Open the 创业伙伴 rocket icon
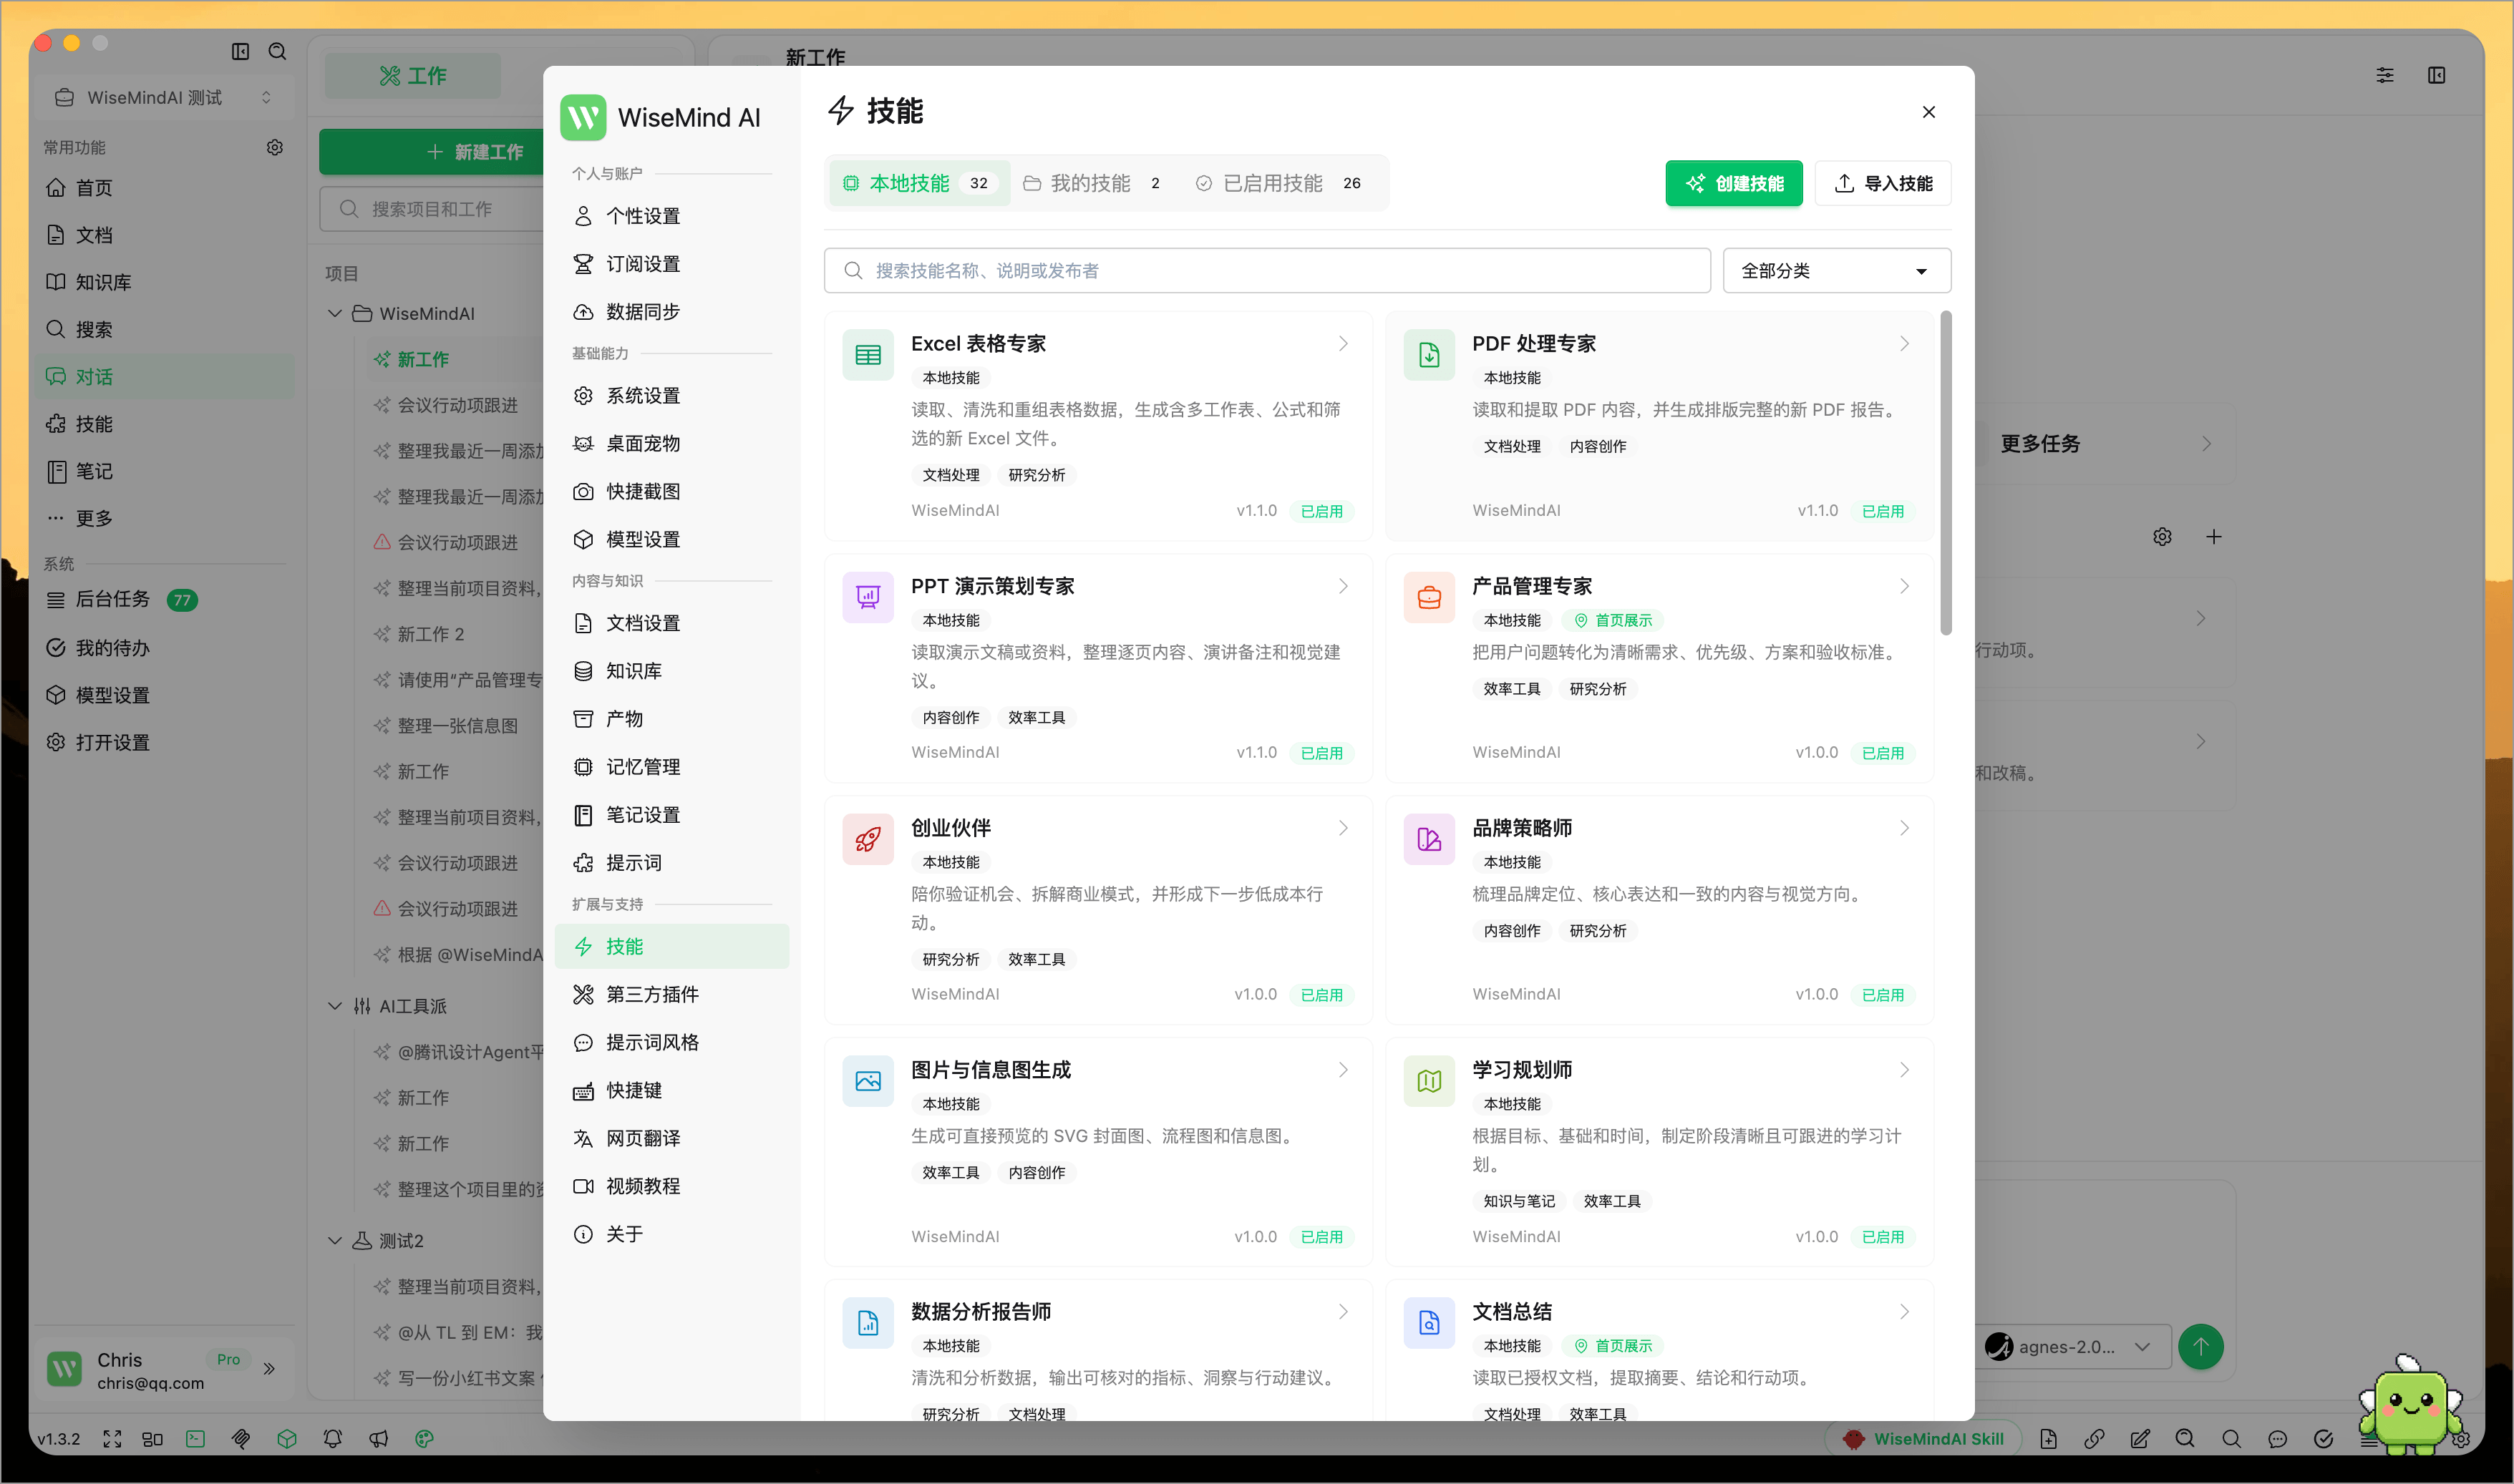 click(868, 839)
